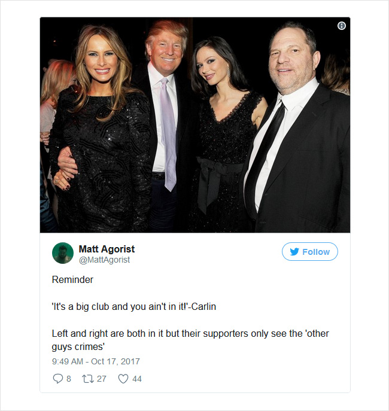Click the @MattAgorist handle
Image resolution: width=389 pixels, height=411 pixels.
click(104, 260)
